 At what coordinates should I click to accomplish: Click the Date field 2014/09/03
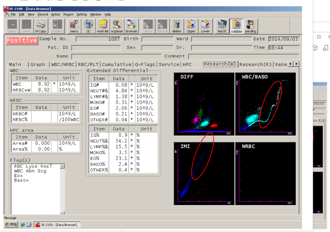coord(284,39)
